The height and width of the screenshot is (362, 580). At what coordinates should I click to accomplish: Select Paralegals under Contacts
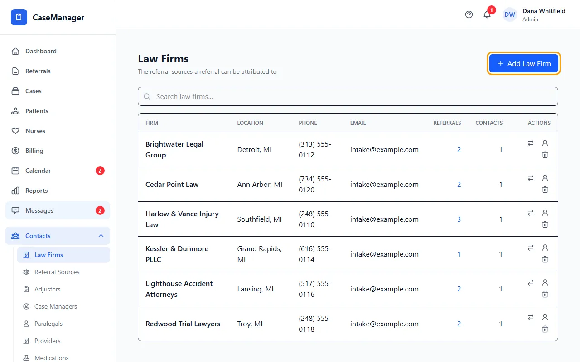pos(63,324)
